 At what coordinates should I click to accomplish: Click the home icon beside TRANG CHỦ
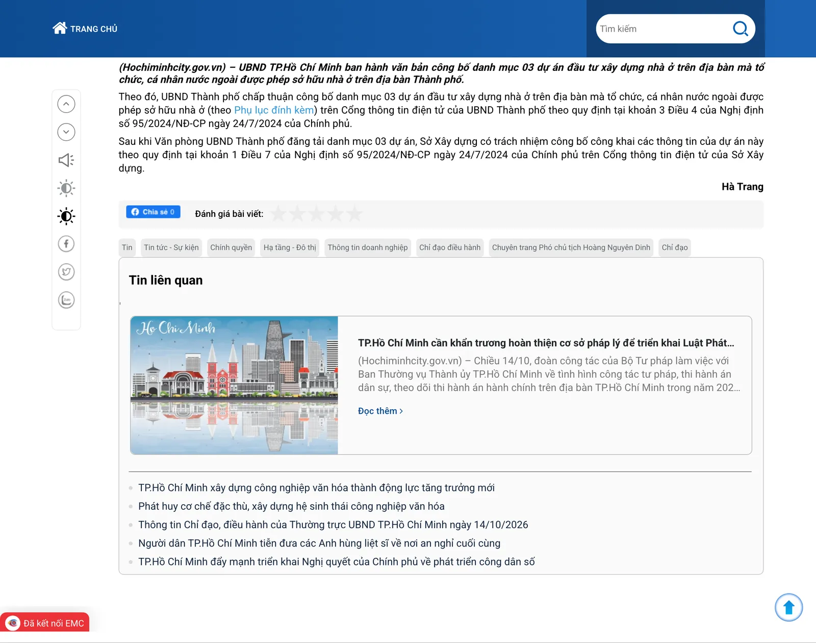[x=60, y=28]
